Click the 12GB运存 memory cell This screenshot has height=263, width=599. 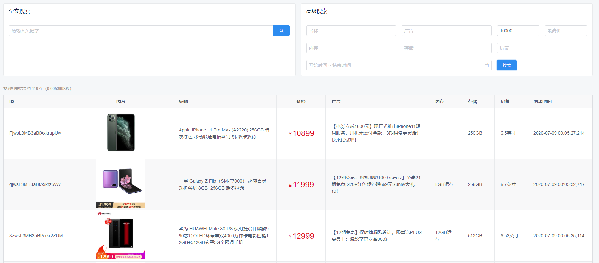tap(443, 236)
